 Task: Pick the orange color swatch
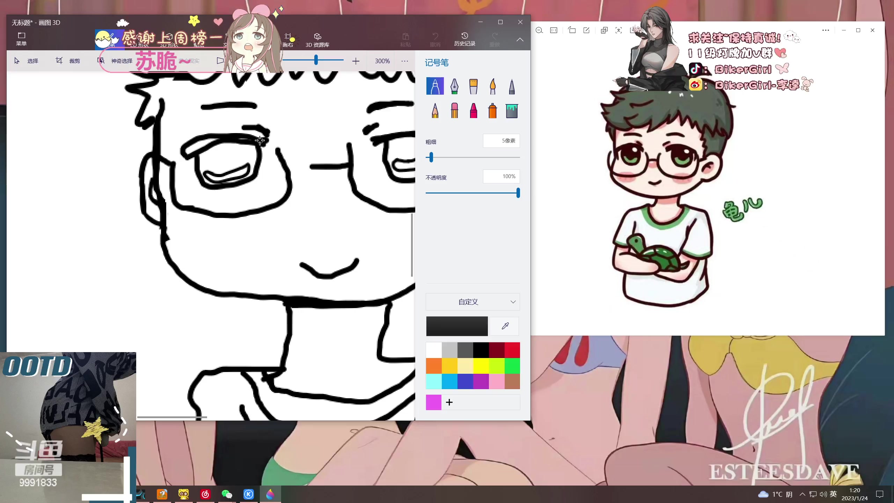click(x=434, y=366)
